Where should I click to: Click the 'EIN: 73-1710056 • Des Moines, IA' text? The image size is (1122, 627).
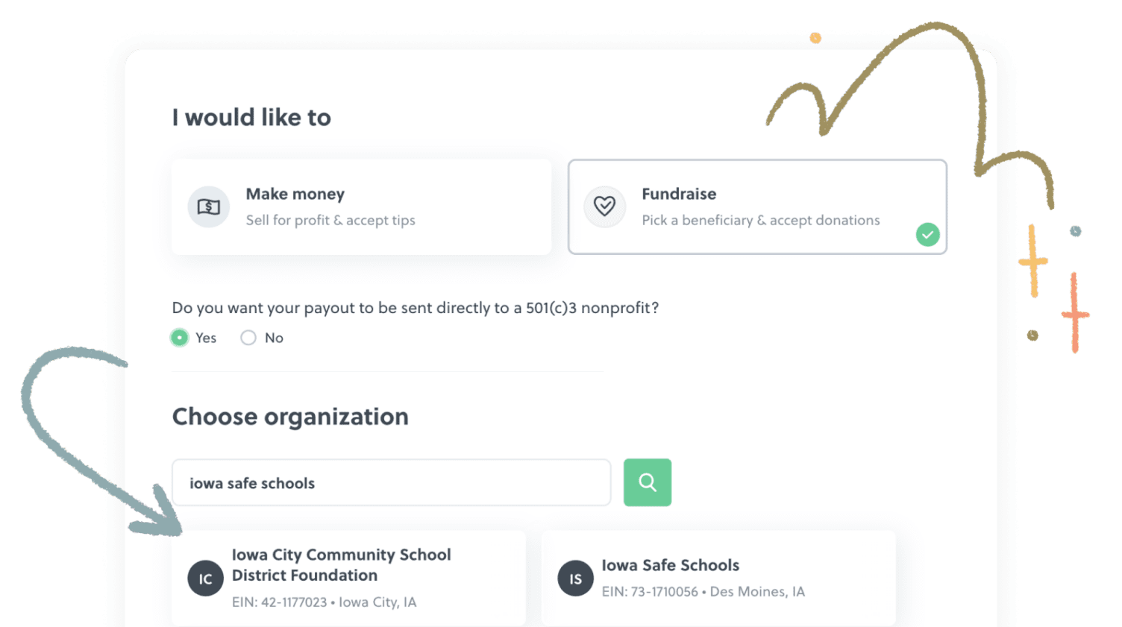pos(703,591)
